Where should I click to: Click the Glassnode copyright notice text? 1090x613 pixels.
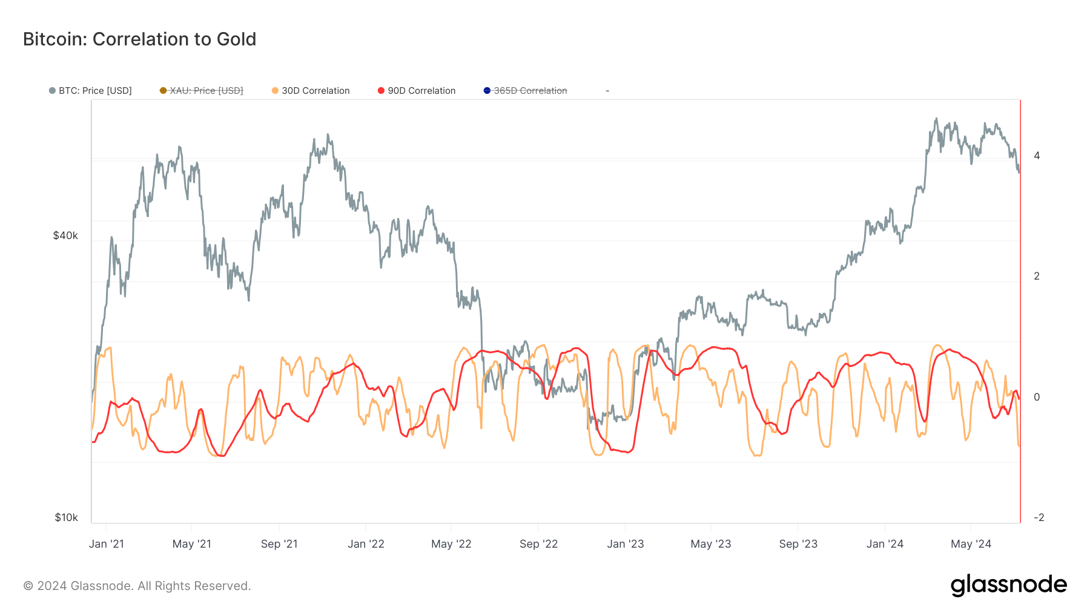coord(137,586)
